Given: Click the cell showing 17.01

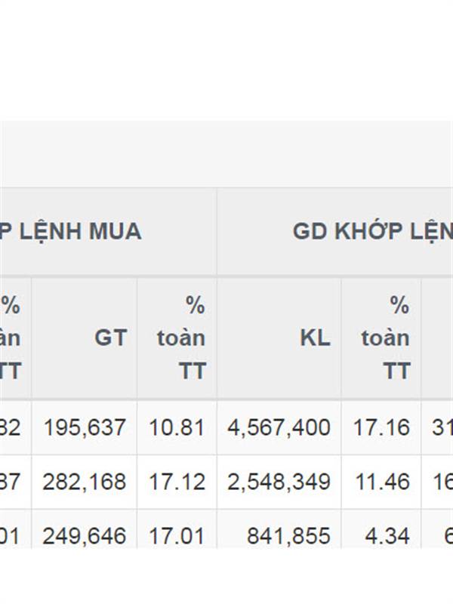Looking at the screenshot, I should point(177,536).
